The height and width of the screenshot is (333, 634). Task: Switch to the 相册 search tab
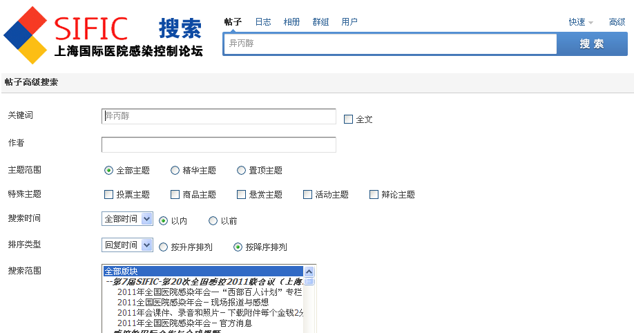[x=291, y=22]
